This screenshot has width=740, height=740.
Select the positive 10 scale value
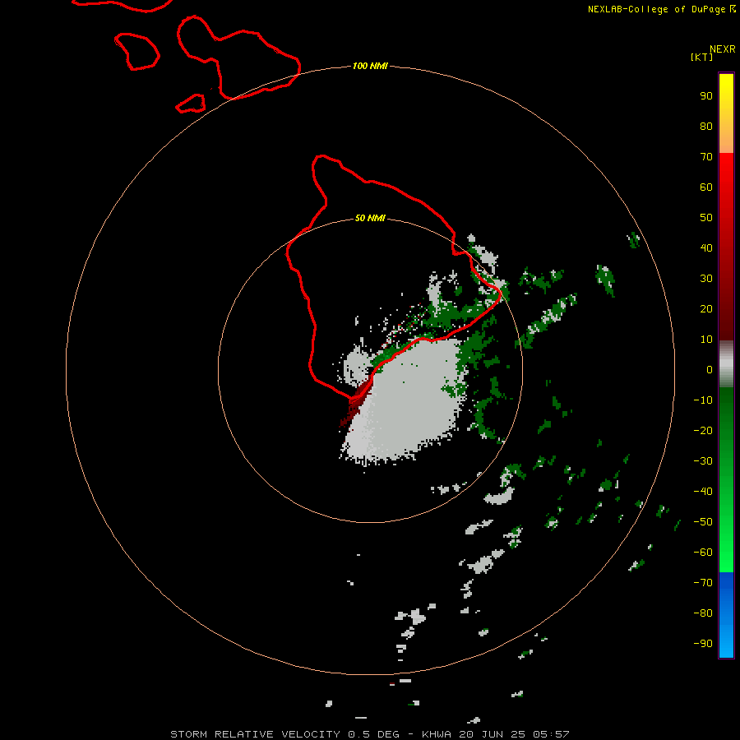[706, 340]
